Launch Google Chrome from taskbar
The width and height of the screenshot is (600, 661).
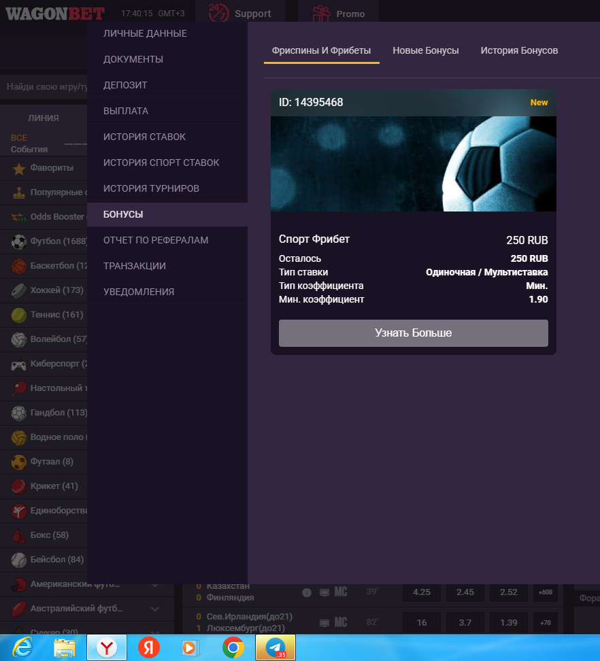coord(233,648)
